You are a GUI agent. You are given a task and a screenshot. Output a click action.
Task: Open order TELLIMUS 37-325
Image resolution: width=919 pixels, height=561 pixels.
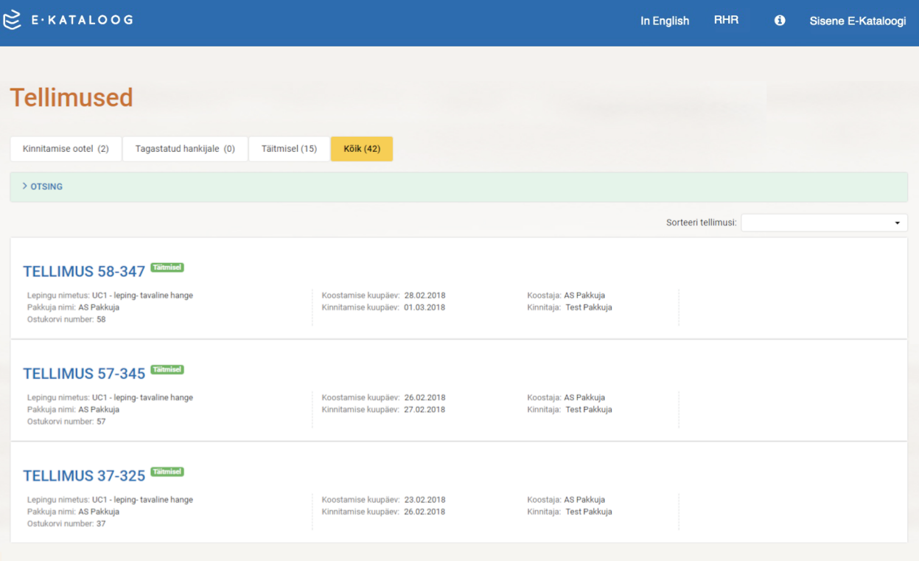84,476
